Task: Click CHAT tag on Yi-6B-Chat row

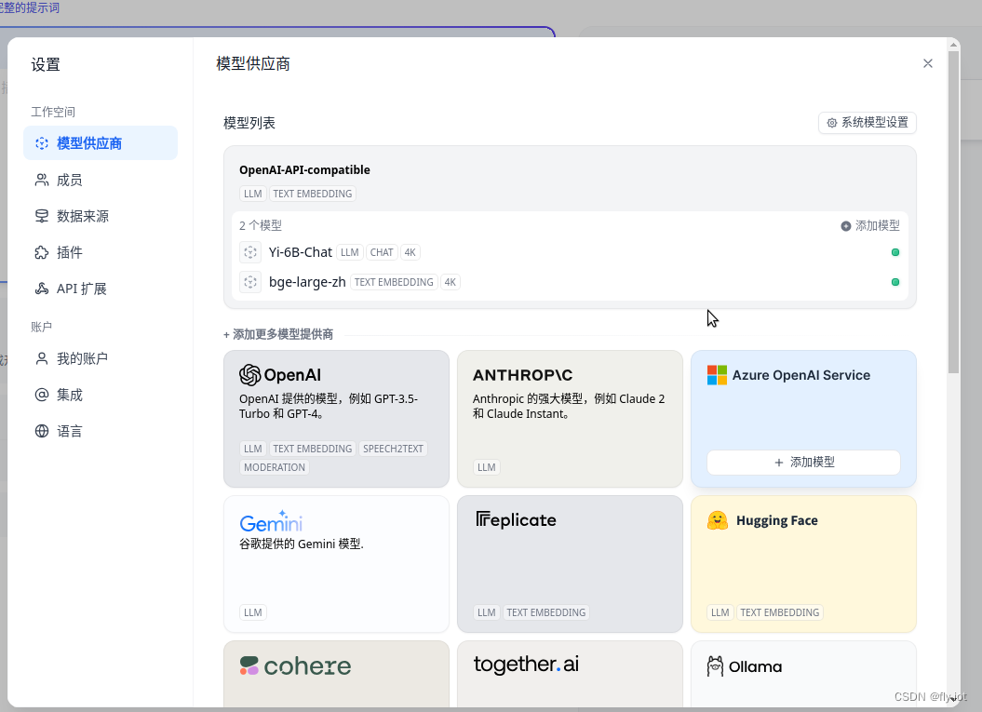Action: 382,252
